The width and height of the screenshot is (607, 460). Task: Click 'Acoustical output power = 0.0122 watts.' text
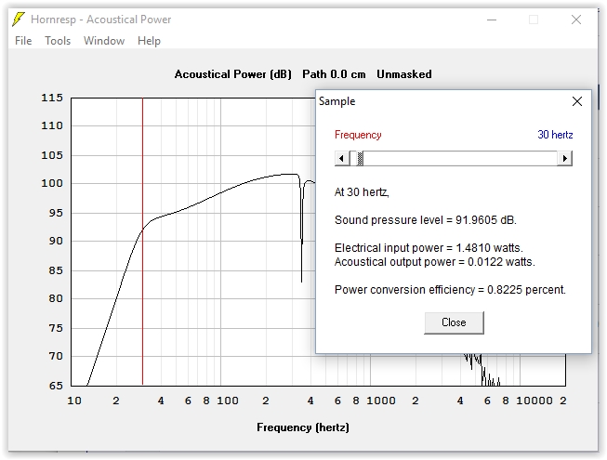tap(435, 262)
